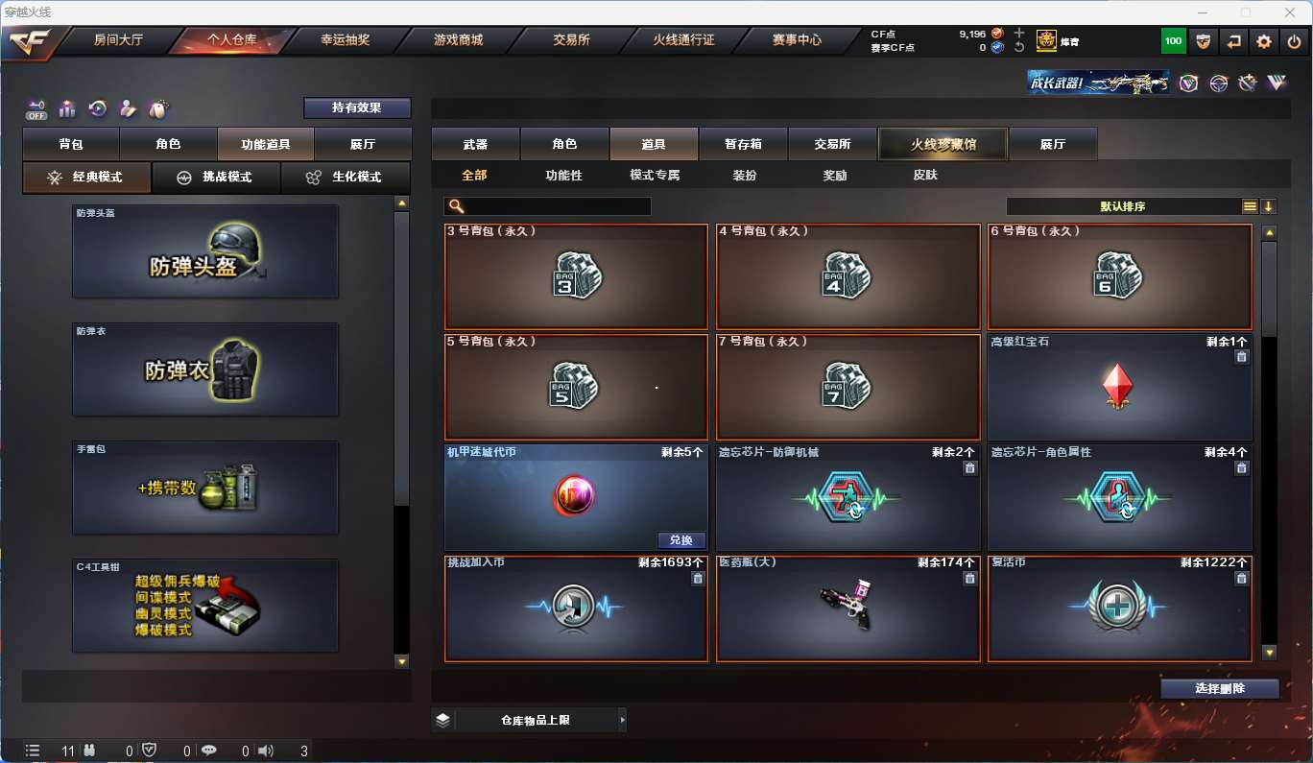Switch to the 游戏商城 tab
The width and height of the screenshot is (1313, 763).
click(x=458, y=40)
